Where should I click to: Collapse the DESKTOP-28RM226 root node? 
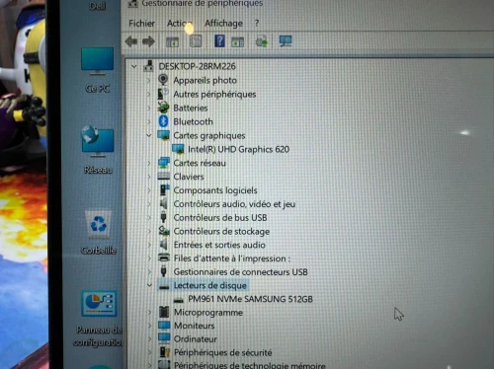click(133, 66)
